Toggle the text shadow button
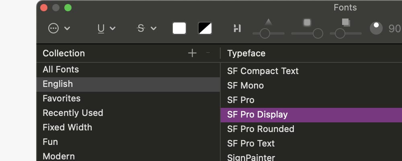The width and height of the screenshot is (402, 161). tap(237, 28)
